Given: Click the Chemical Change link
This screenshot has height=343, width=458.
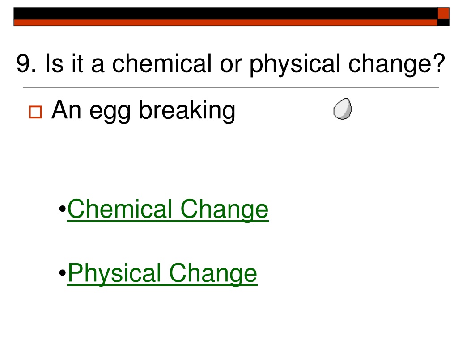Looking at the screenshot, I should 168,209.
